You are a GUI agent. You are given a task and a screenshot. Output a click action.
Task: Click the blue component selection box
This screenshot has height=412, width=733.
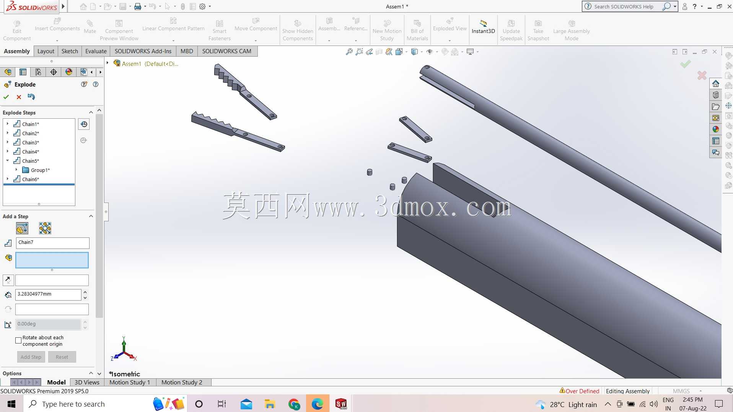point(52,260)
